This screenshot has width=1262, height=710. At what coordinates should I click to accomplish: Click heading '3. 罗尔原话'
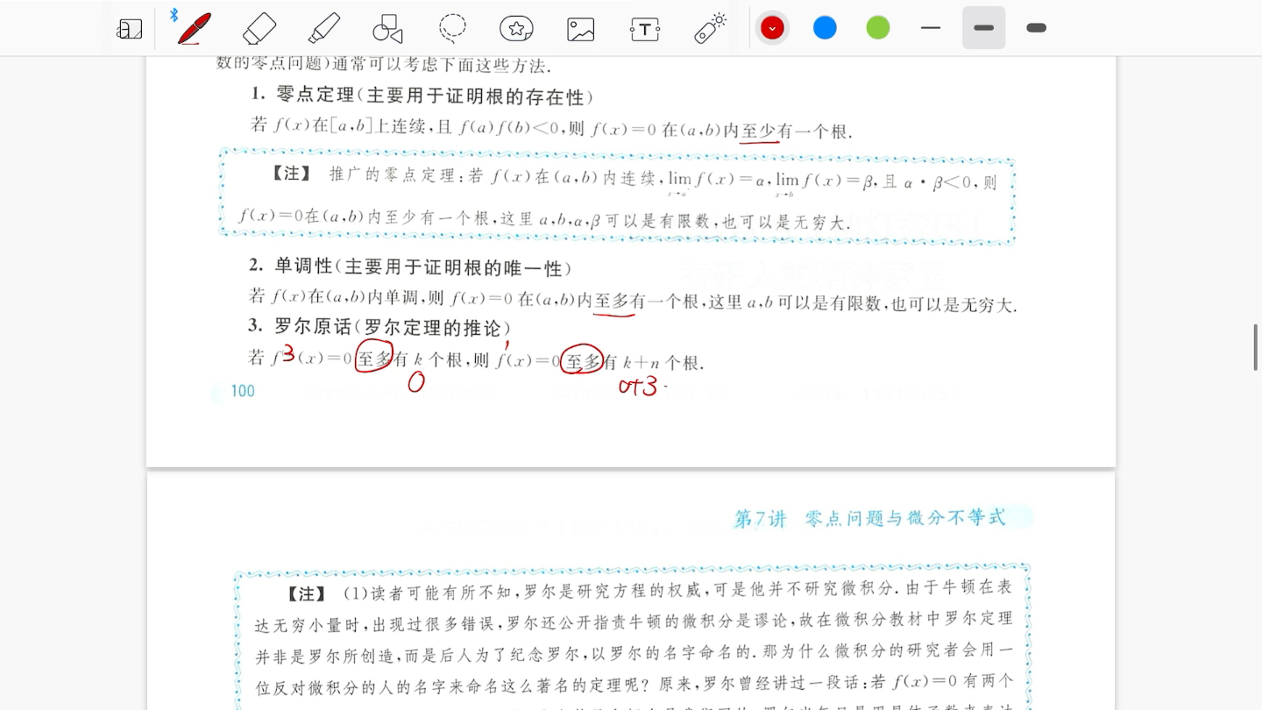pyautogui.click(x=301, y=327)
